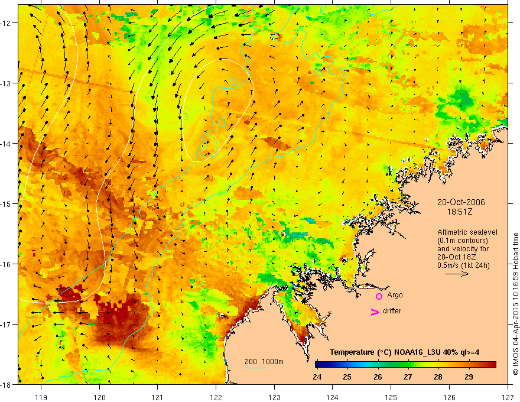
Task: Click the color bar value 27
Action: pyautogui.click(x=408, y=377)
